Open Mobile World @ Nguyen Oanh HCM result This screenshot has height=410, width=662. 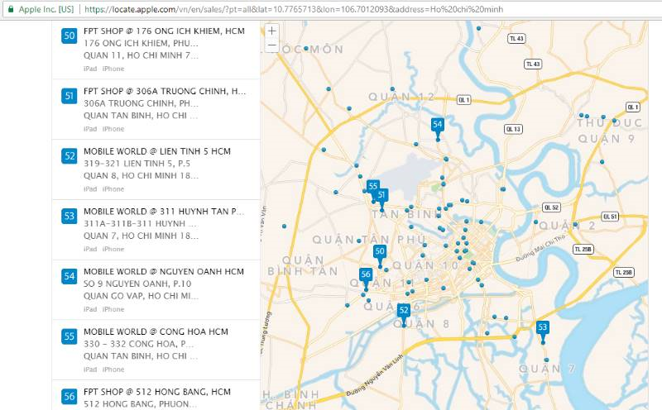163,271
